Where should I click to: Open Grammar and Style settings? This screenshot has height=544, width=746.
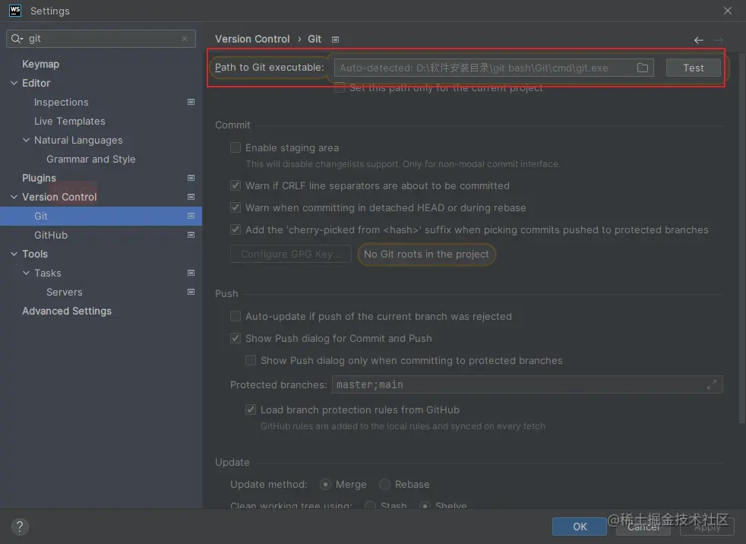click(x=91, y=159)
